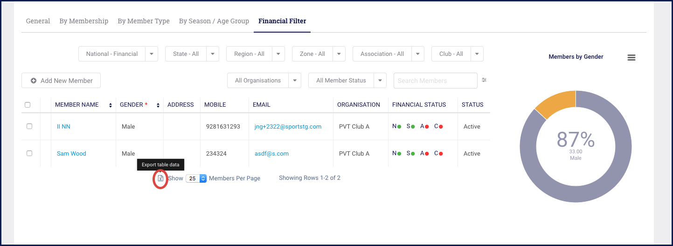The image size is (673, 246).
Task: Open member II NN profile link
Action: coord(63,127)
